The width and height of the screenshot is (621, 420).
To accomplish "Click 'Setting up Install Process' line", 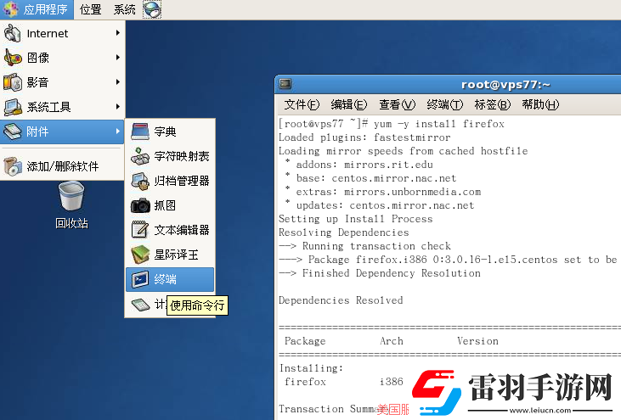I will point(356,219).
